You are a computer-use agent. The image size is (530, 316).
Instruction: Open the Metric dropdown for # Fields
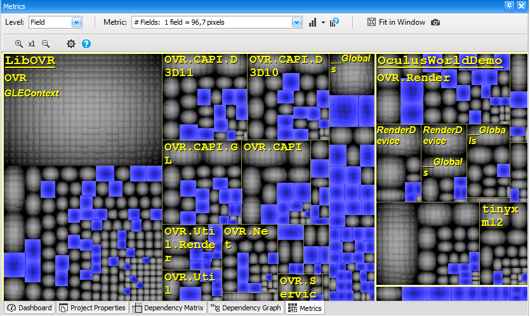point(296,22)
